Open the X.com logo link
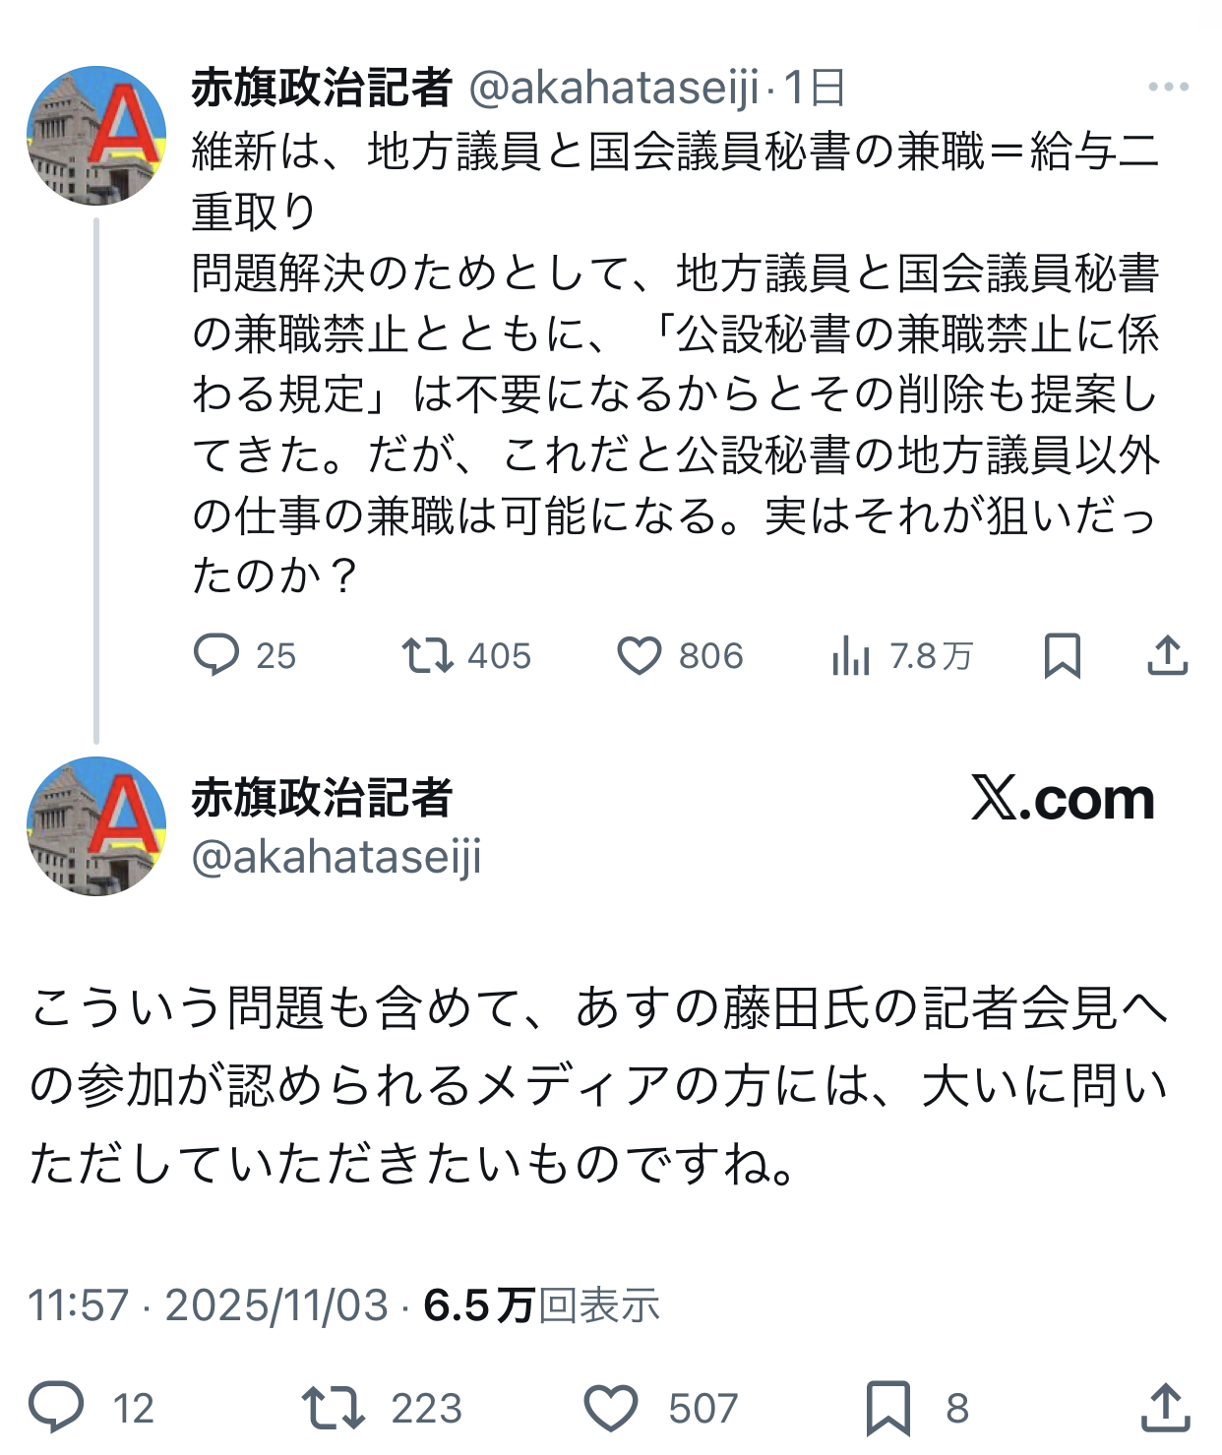 [1063, 798]
